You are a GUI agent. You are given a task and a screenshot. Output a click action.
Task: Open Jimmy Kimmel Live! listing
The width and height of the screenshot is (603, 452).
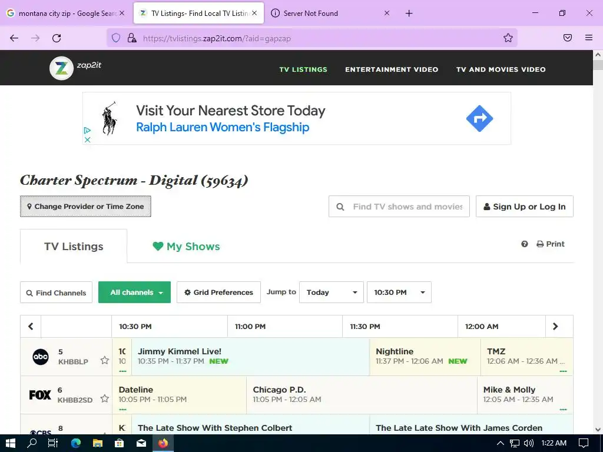pyautogui.click(x=250, y=356)
